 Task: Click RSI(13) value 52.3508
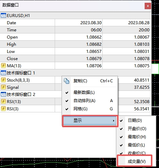point(142,102)
